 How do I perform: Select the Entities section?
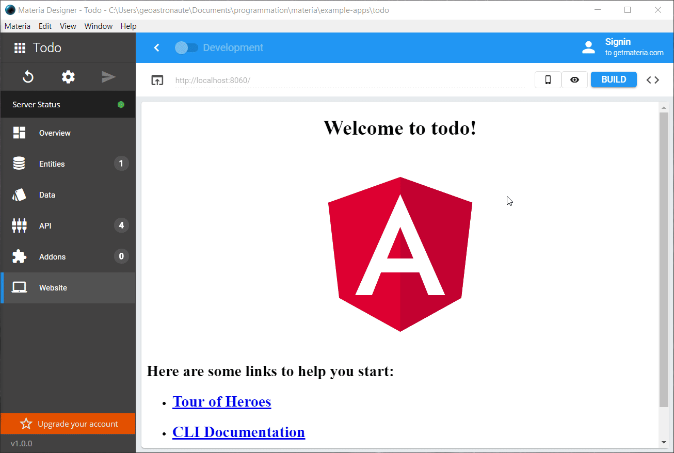tap(52, 164)
